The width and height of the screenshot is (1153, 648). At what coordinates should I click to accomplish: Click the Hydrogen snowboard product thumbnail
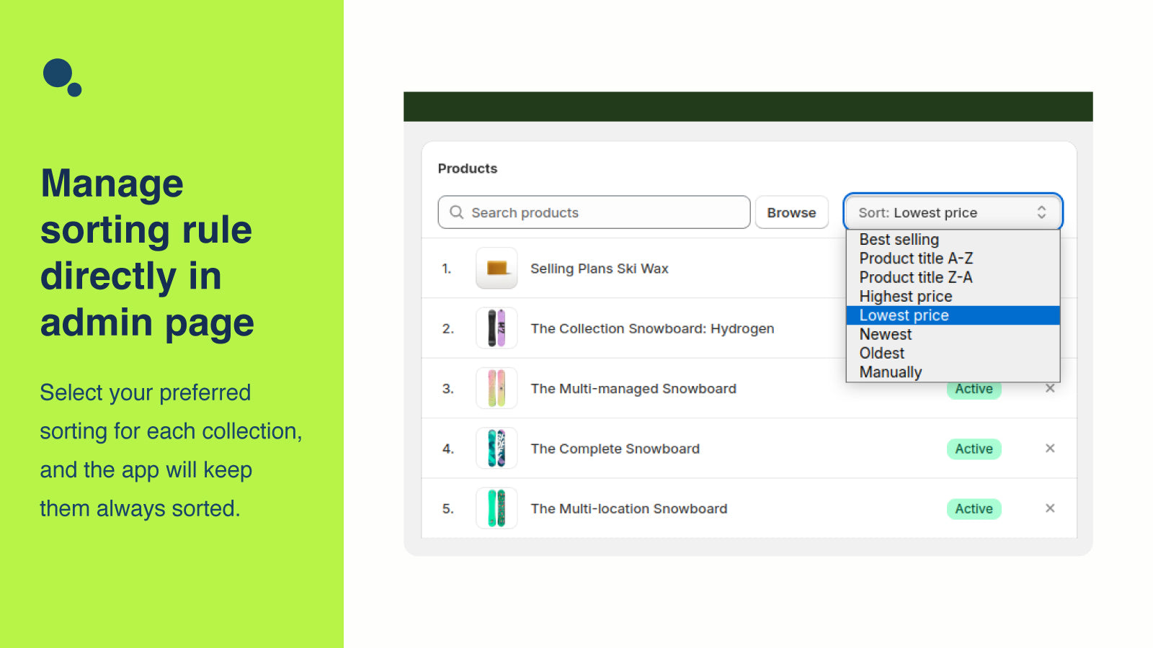(497, 328)
